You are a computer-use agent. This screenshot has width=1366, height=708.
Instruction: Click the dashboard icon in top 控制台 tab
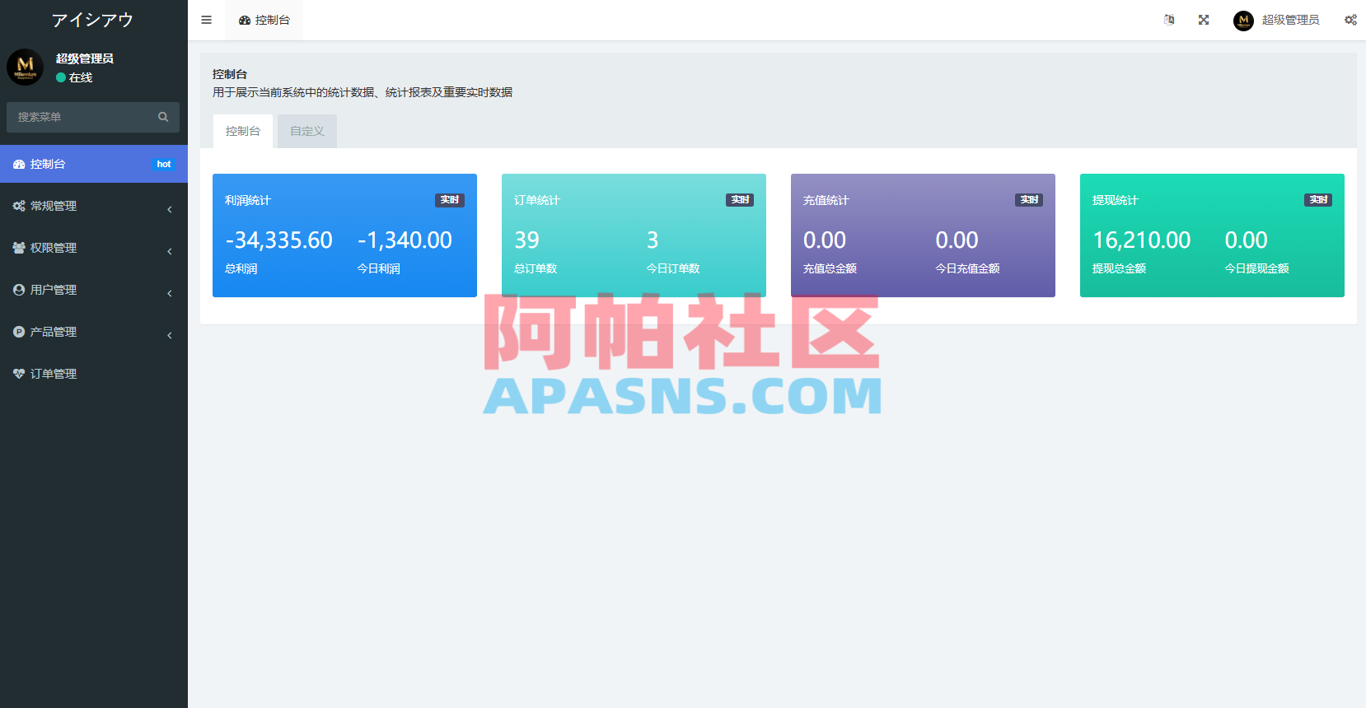point(245,21)
